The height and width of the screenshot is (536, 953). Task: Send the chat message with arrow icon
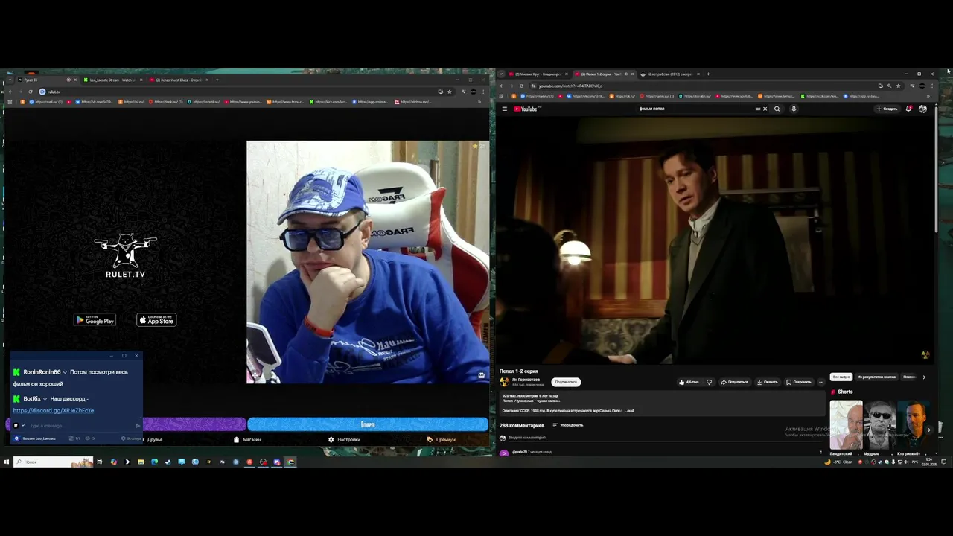point(137,426)
